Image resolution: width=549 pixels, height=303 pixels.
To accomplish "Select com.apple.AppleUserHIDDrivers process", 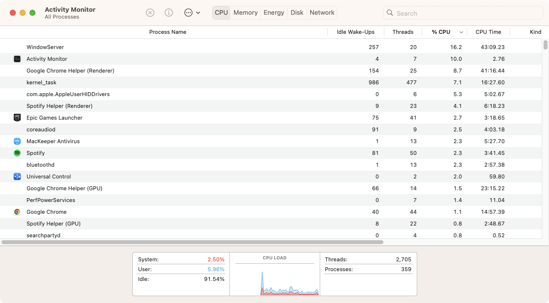I will (68, 94).
